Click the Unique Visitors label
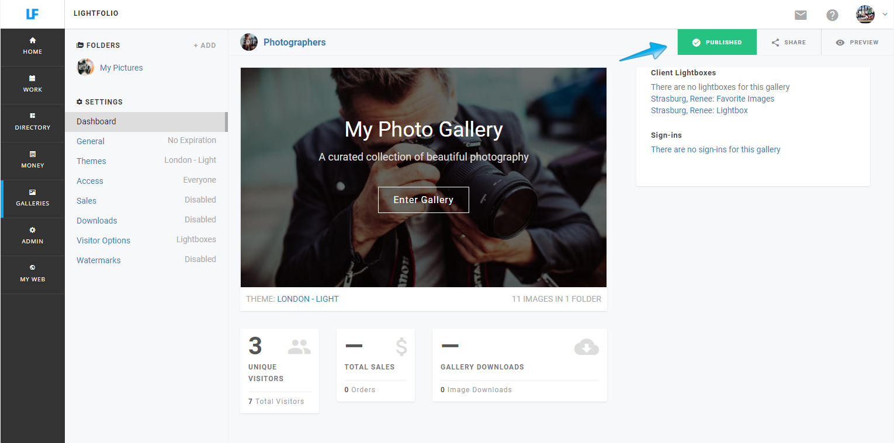 click(266, 373)
